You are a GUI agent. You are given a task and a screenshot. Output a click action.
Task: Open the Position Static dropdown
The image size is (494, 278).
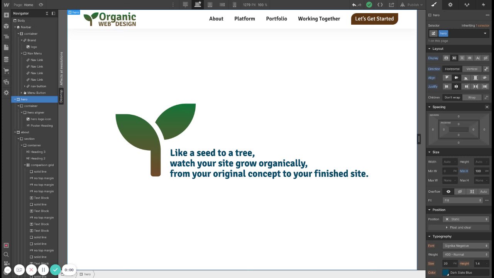(466, 219)
